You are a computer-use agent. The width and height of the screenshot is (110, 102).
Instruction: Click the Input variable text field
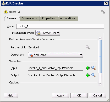pyautogui.click(x=56, y=68)
